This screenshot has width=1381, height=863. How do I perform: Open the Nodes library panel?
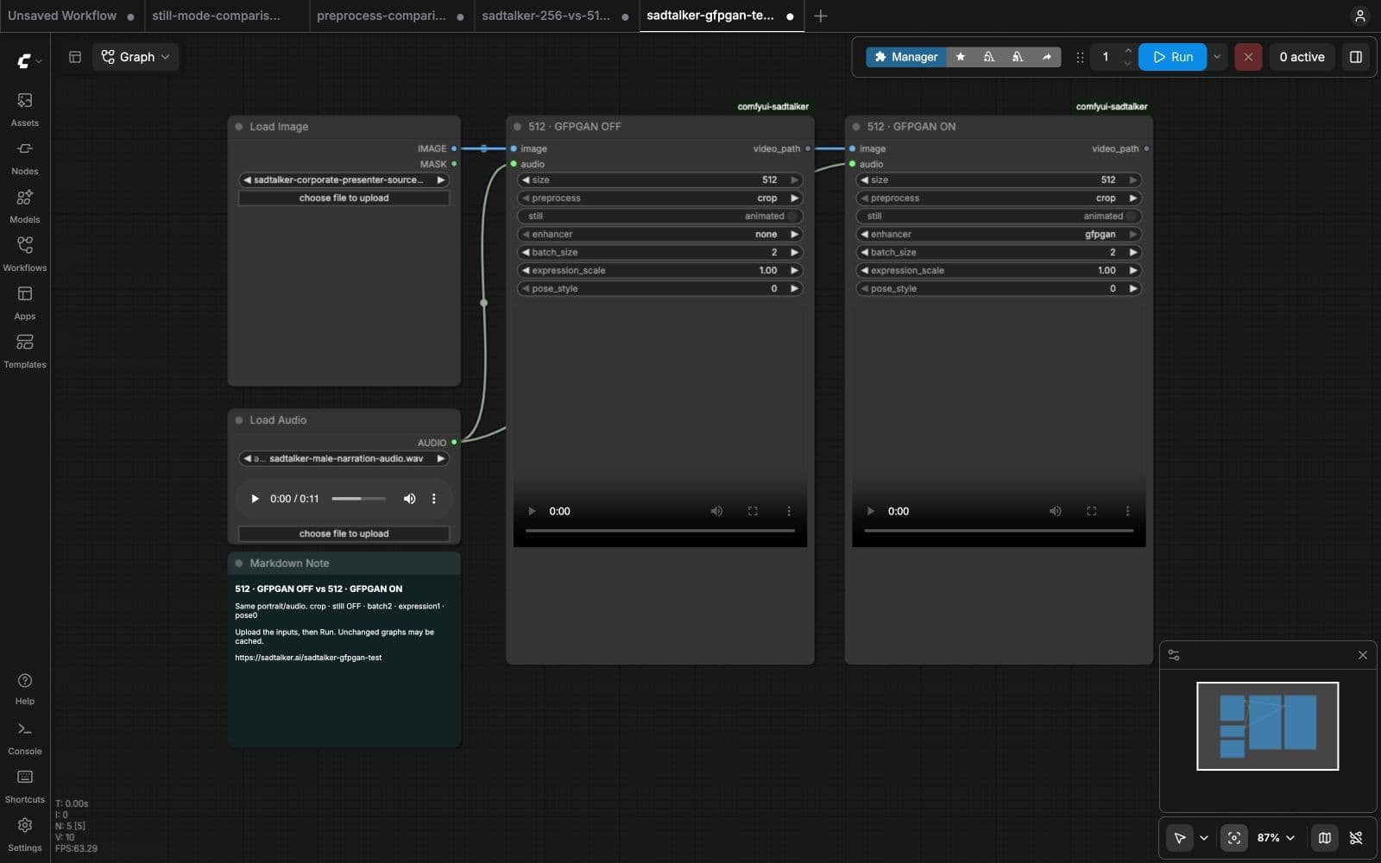tap(24, 158)
